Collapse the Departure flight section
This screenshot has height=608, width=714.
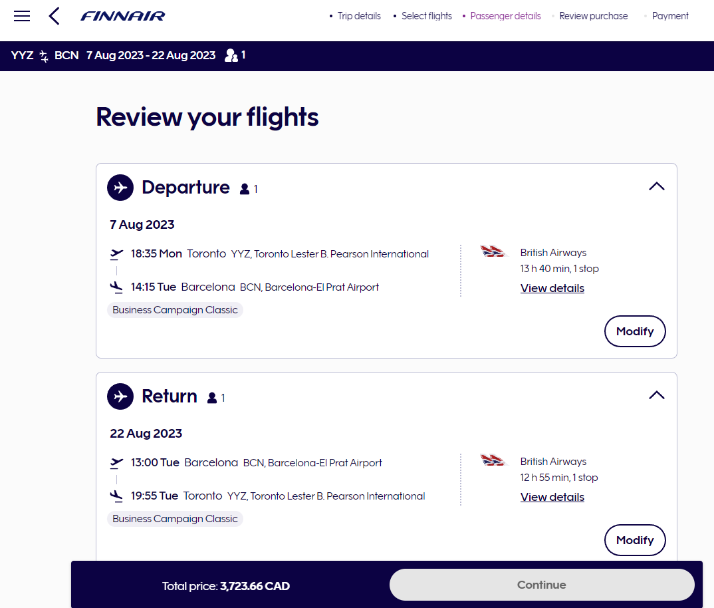[x=656, y=186]
